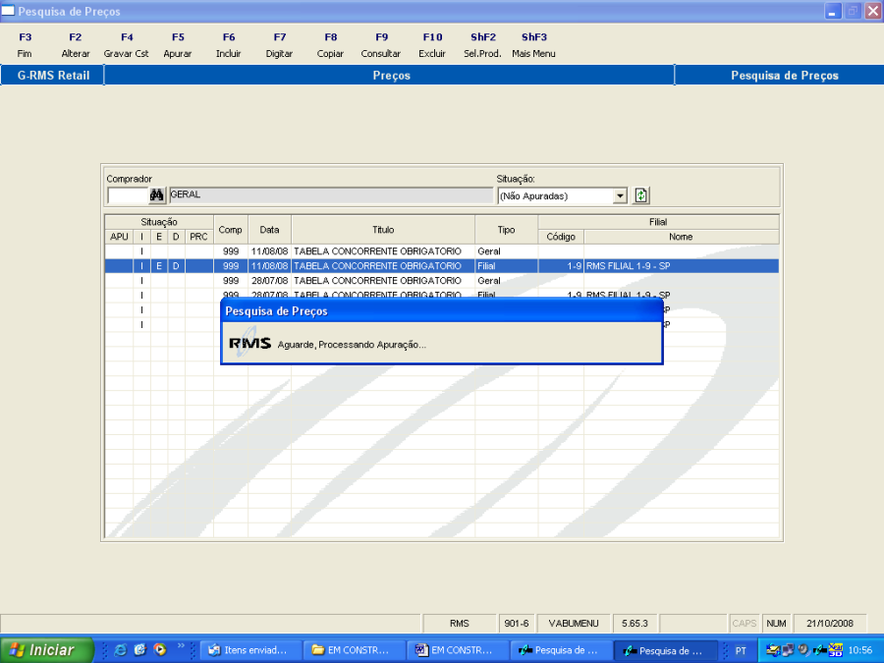This screenshot has height=663, width=884.
Task: Click the F7 Digitar command
Action: click(x=280, y=45)
